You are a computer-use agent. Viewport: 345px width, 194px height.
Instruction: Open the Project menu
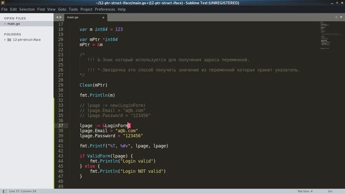(x=86, y=10)
